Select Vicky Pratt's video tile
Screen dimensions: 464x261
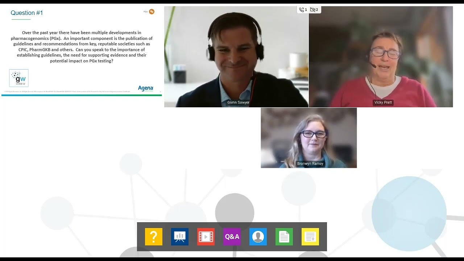pyautogui.click(x=381, y=57)
